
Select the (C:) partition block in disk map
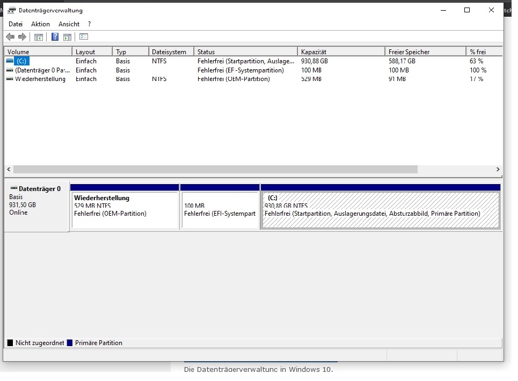pos(381,207)
